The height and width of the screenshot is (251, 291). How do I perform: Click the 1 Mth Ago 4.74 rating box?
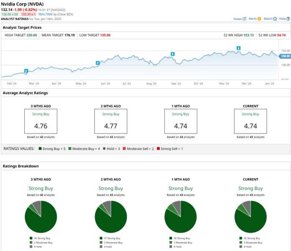181,121
